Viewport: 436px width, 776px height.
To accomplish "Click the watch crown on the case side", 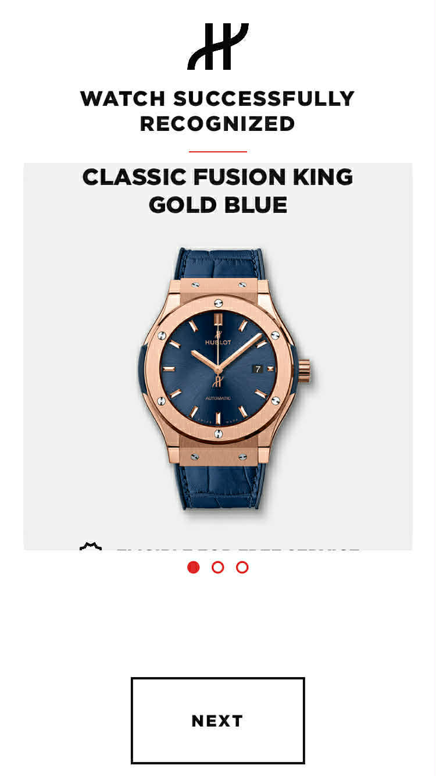I will (305, 369).
